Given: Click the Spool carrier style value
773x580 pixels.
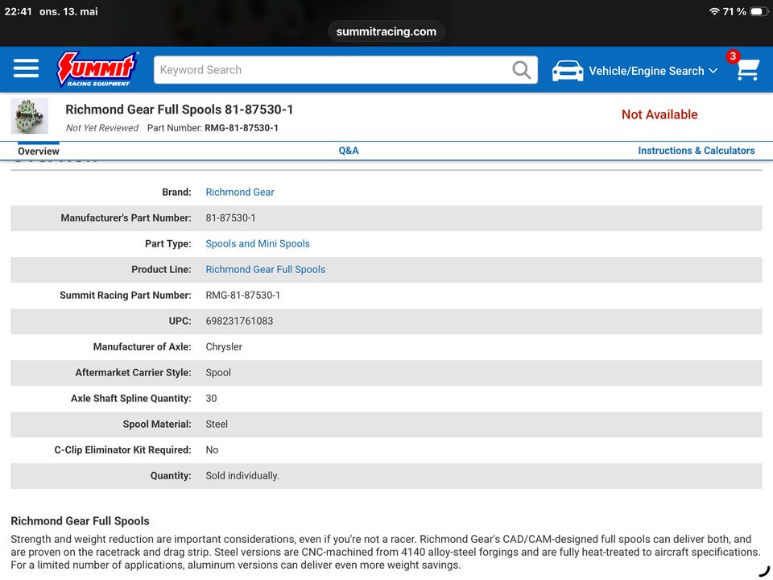Looking at the screenshot, I should 218,372.
